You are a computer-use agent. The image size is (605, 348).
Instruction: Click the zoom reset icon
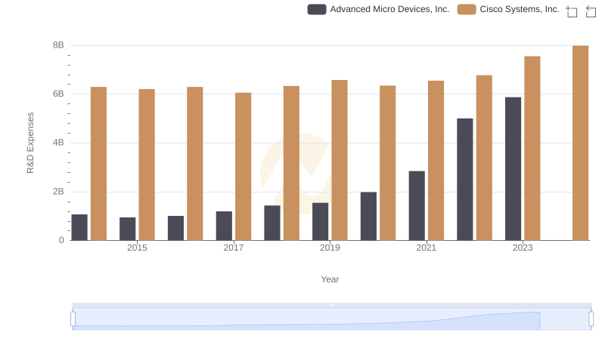tap(591, 11)
